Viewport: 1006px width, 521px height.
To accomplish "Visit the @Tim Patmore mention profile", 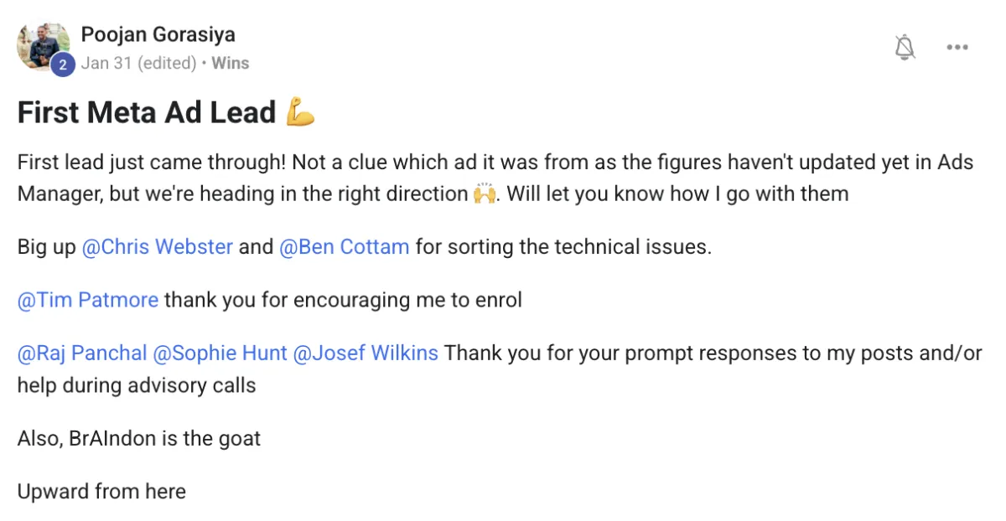I will point(87,300).
